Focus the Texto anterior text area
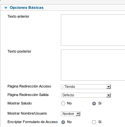 click(x=93, y=30)
